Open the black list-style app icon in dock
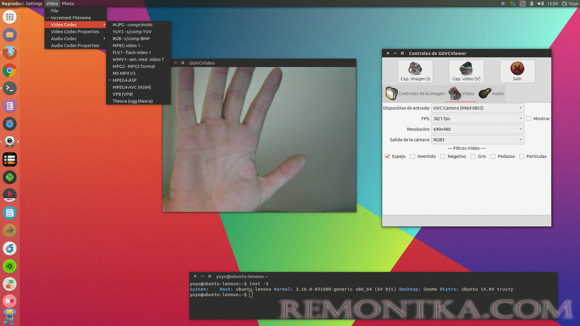The image size is (580, 326). pos(10,159)
